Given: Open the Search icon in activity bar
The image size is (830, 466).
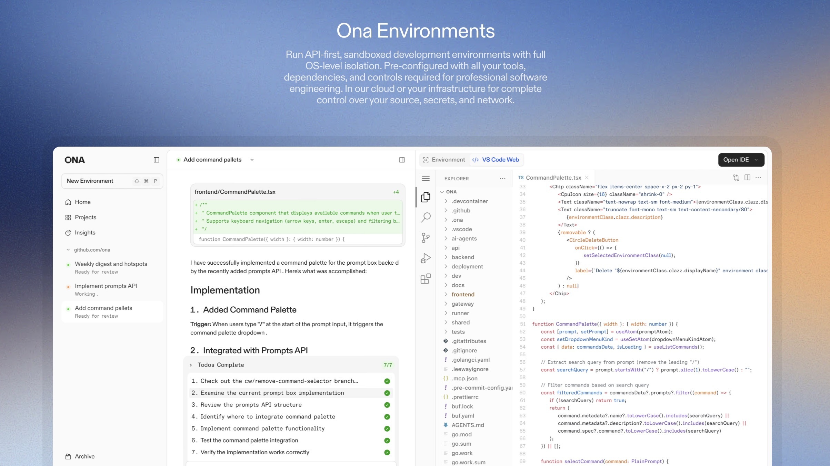Looking at the screenshot, I should pos(426,217).
